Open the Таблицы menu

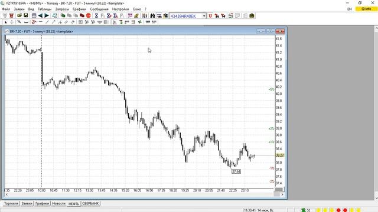45,9
